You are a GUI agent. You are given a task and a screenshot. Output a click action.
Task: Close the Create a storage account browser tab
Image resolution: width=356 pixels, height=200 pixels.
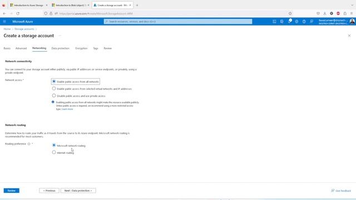point(130,5)
